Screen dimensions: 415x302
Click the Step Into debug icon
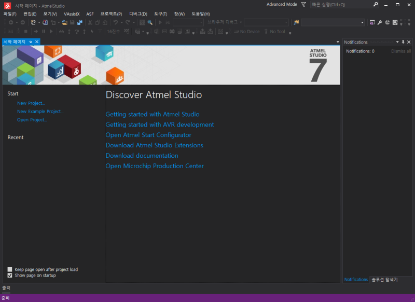tap(69, 32)
